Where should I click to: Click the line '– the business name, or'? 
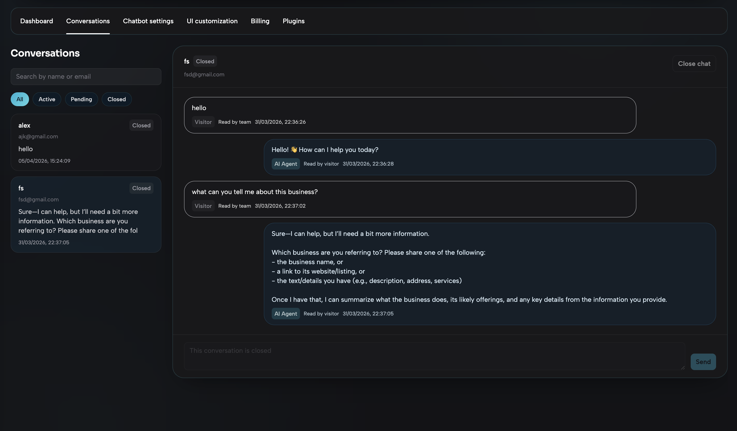coord(307,262)
